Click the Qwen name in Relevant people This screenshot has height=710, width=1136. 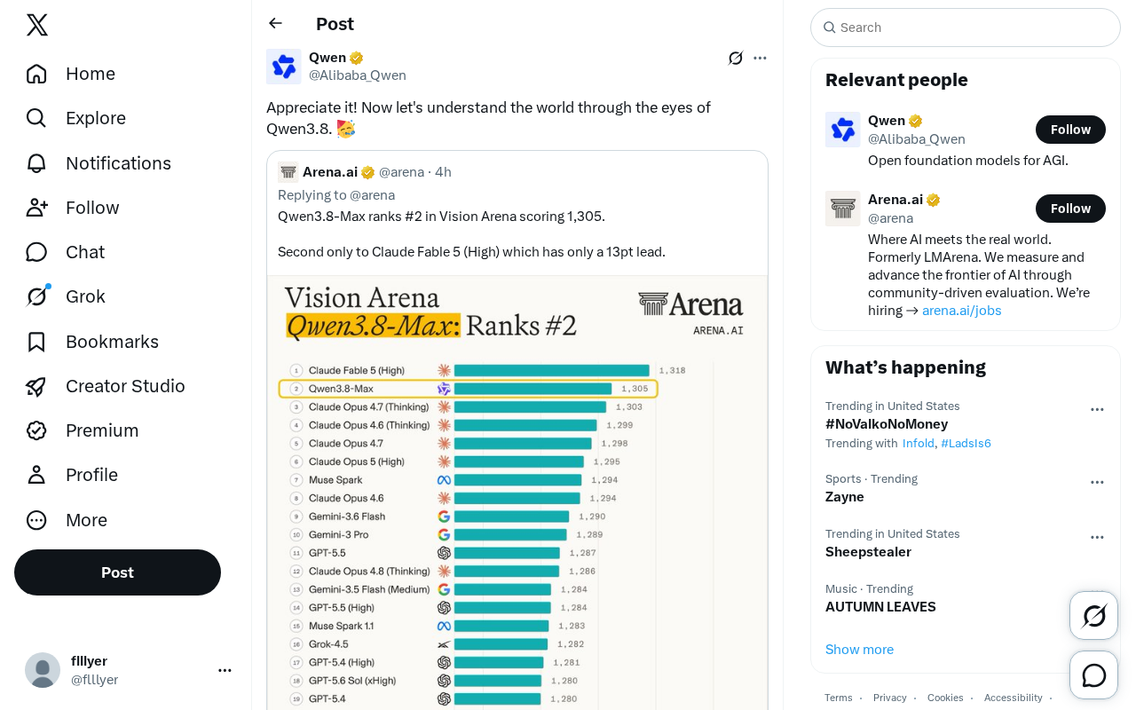pyautogui.click(x=887, y=121)
